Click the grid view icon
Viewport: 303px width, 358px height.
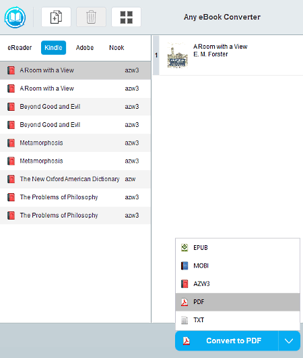tap(126, 17)
